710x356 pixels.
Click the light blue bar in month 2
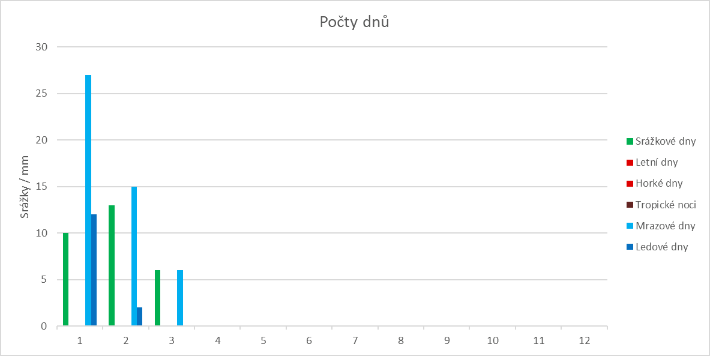[134, 256]
